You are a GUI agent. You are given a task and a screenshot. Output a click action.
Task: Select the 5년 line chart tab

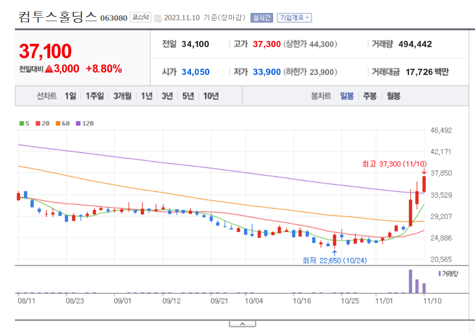[188, 96]
